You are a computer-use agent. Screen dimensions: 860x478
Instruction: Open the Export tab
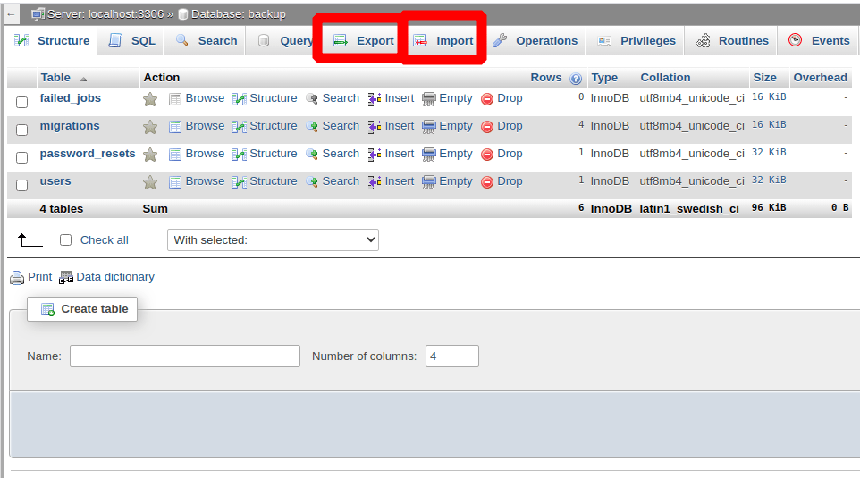tap(364, 40)
